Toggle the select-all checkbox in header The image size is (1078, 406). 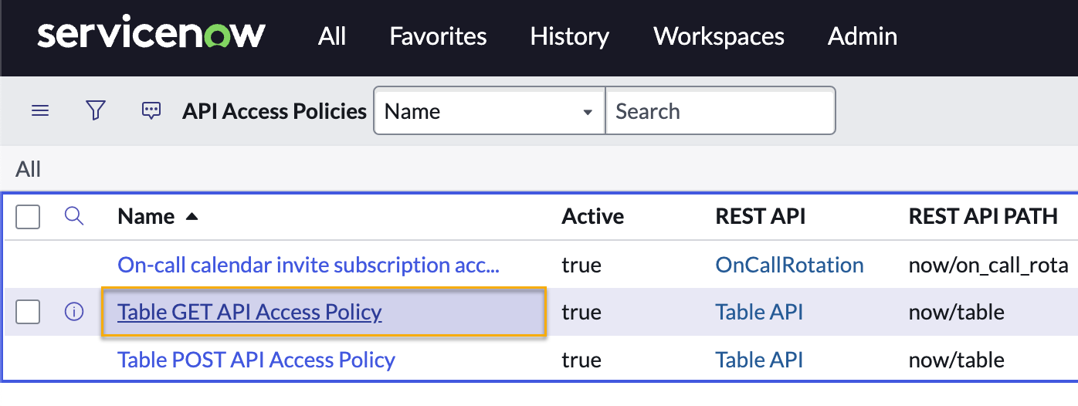[29, 218]
